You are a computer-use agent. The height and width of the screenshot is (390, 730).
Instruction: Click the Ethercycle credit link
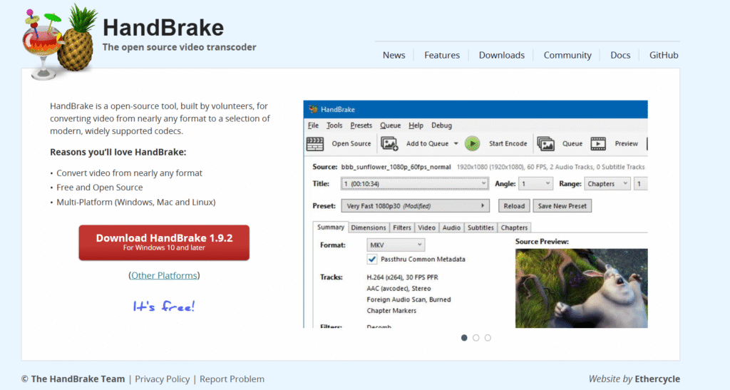pos(657,379)
